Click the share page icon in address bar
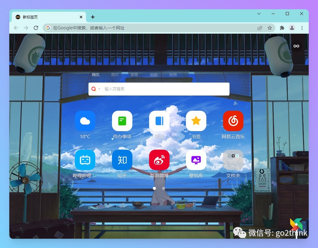The height and width of the screenshot is (248, 318). [x=260, y=28]
